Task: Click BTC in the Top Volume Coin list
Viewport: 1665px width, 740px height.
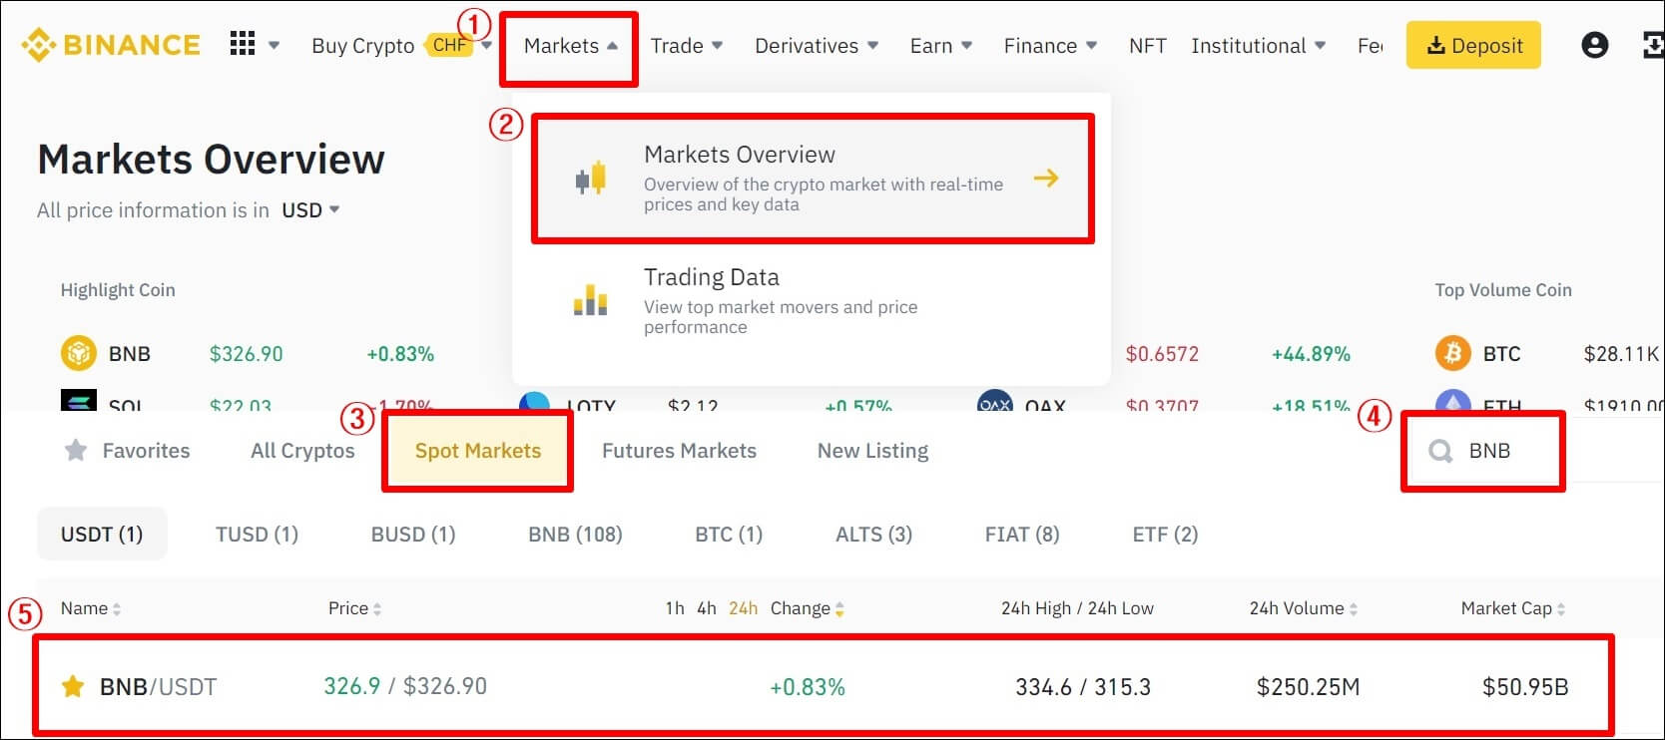Action: [1501, 354]
